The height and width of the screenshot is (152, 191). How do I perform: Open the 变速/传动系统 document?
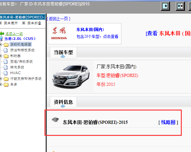21,61
